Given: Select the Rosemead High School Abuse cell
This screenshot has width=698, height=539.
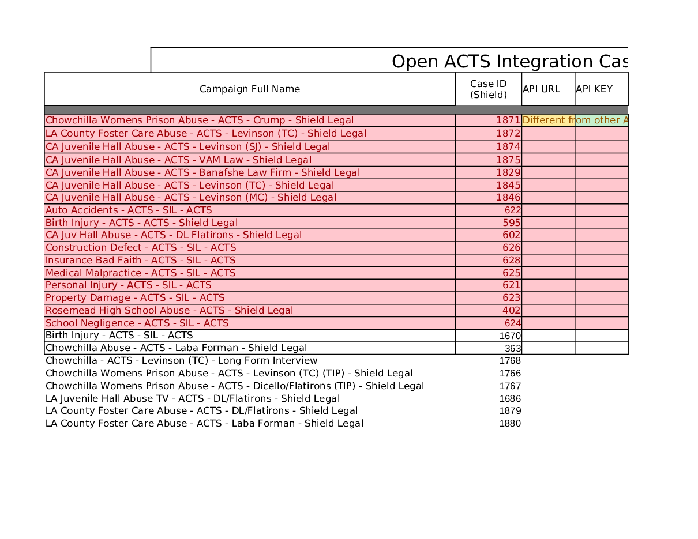Looking at the screenshot, I should pos(169,311).
